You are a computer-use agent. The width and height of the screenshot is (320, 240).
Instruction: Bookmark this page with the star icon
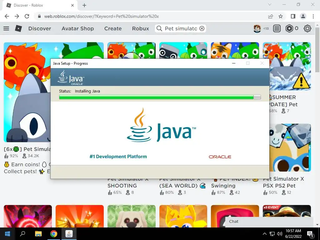coord(281,16)
